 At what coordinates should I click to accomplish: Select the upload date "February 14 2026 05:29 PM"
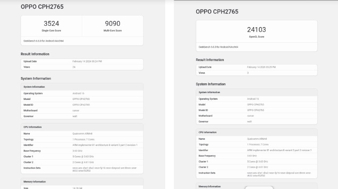[261, 67]
